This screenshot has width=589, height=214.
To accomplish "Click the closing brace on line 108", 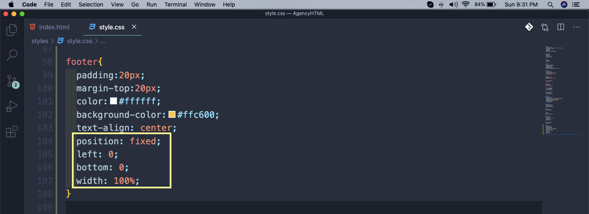I will [69, 194].
